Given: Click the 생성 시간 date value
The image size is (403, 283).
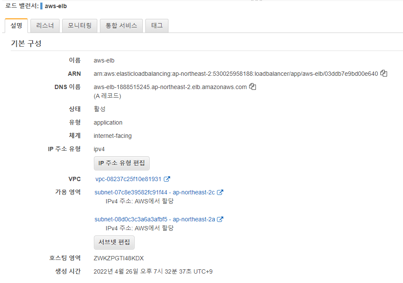Looking at the screenshot, I should (153, 271).
